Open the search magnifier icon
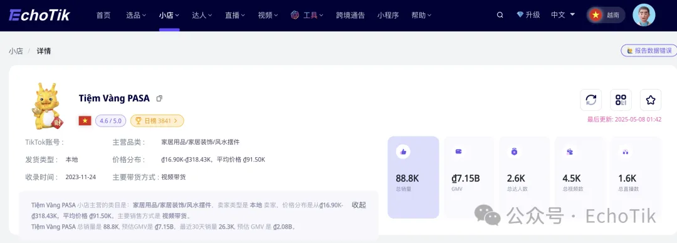677x243 pixels. pos(500,15)
